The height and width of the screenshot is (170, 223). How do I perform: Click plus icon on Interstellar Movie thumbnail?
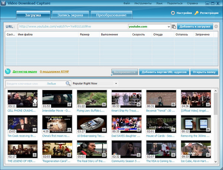pyautogui.click(x=68, y=105)
